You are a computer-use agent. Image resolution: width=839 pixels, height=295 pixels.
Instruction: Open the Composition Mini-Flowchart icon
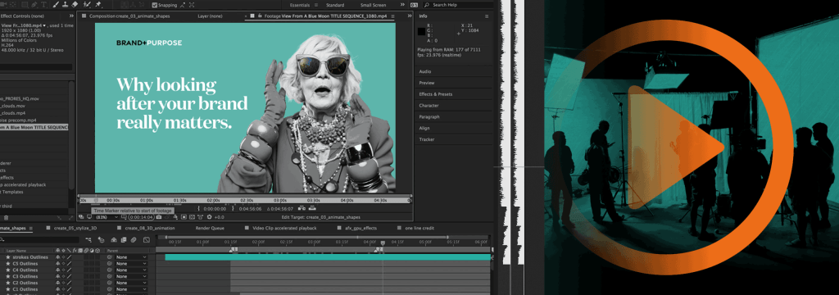pos(88,240)
